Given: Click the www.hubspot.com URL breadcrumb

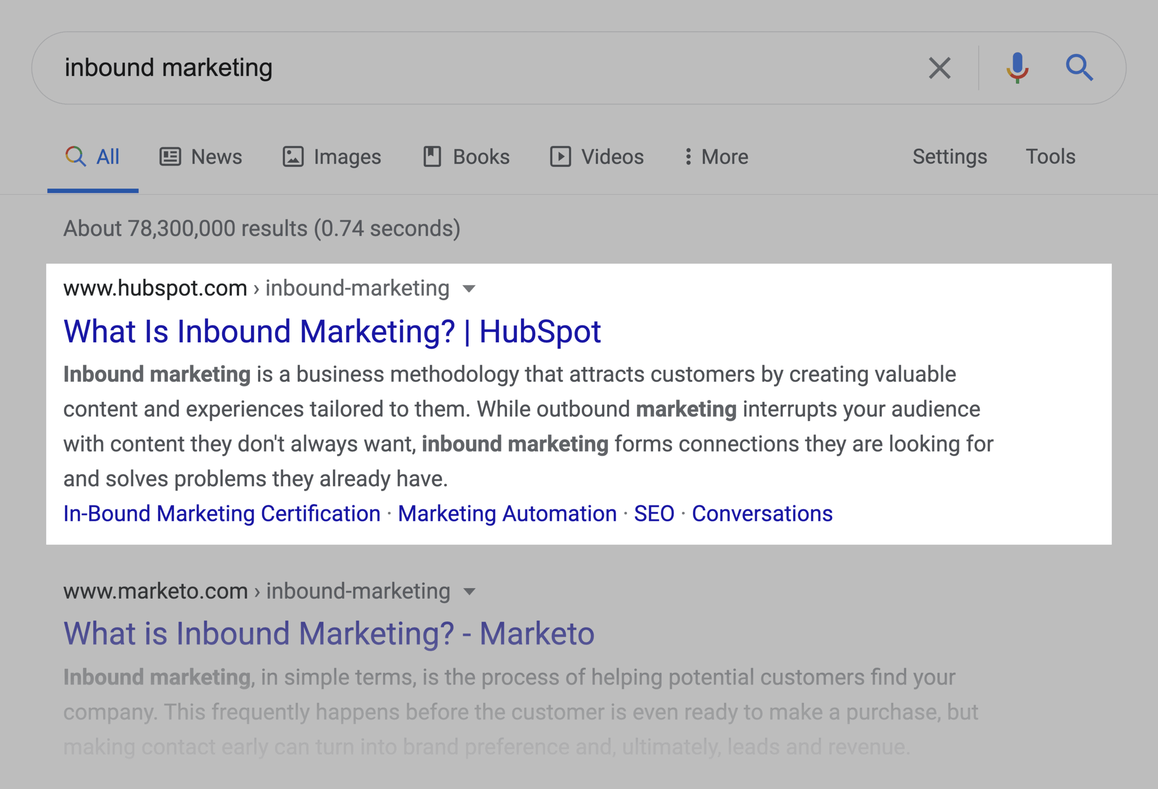Looking at the screenshot, I should (x=256, y=288).
